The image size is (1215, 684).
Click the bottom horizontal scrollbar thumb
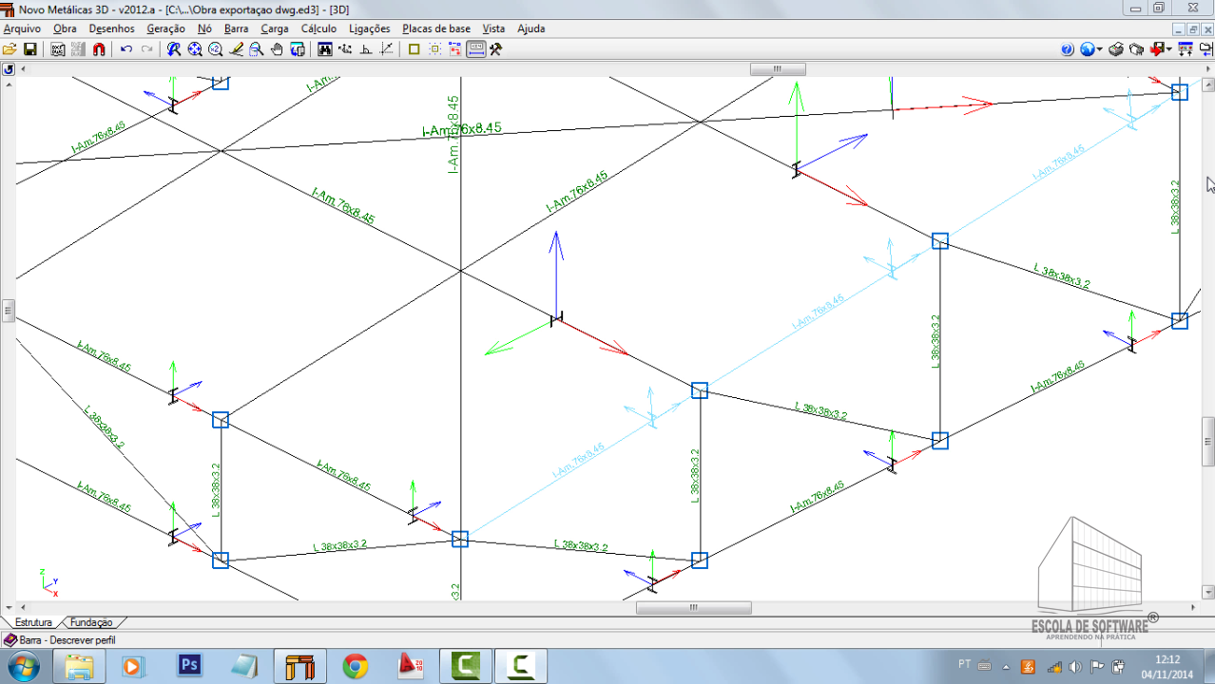pyautogui.click(x=693, y=608)
